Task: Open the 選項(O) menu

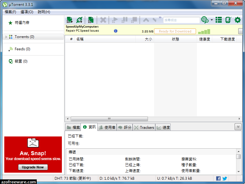Action: coord(27,12)
